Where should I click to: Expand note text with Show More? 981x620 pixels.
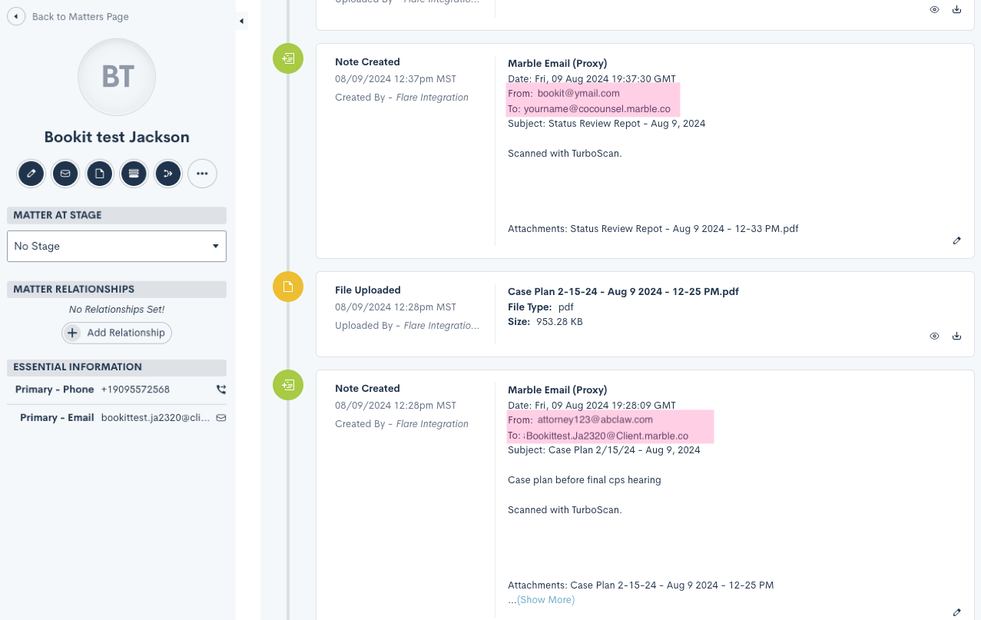coord(545,600)
